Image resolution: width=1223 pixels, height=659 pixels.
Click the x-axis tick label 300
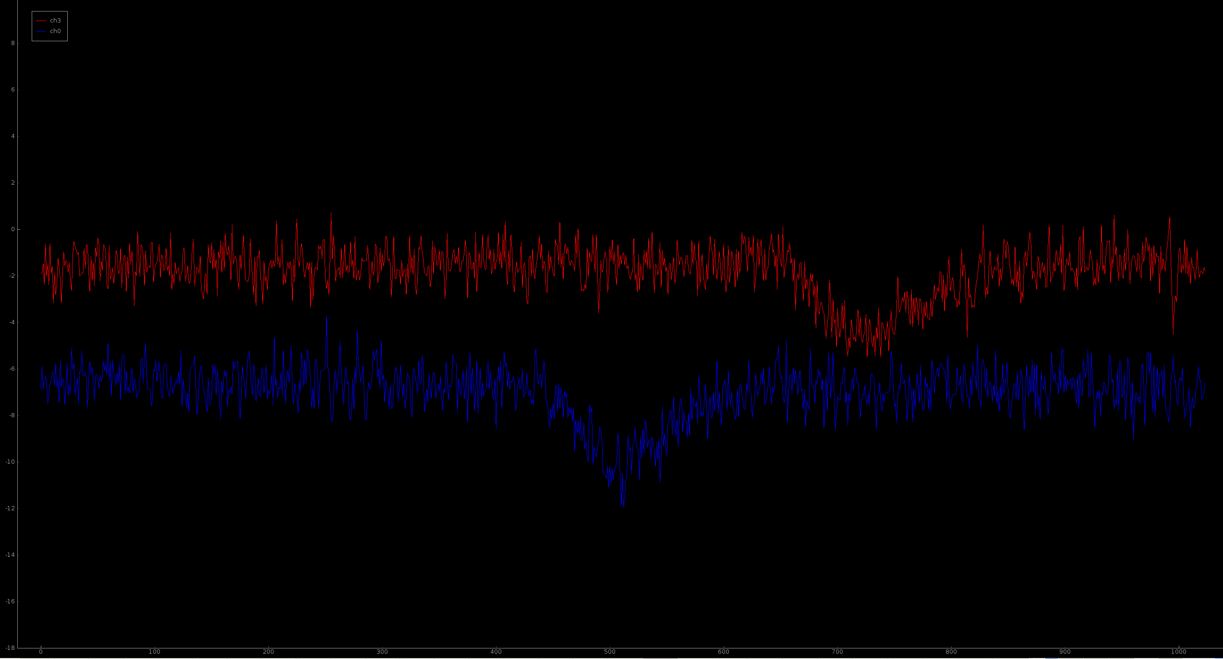382,652
